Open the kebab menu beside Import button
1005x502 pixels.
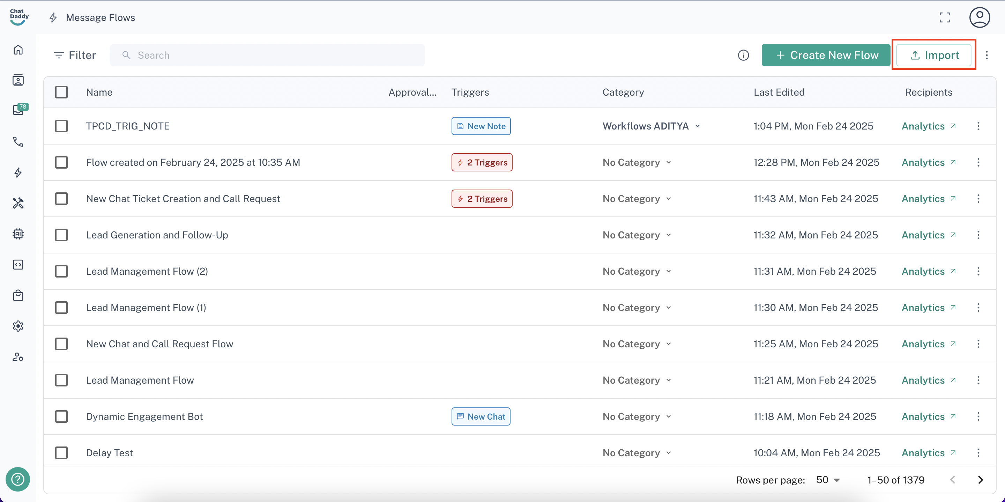point(987,55)
